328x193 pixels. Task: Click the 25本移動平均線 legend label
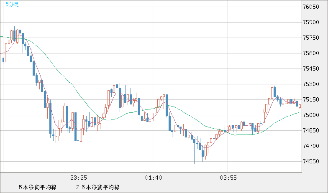tap(98, 187)
